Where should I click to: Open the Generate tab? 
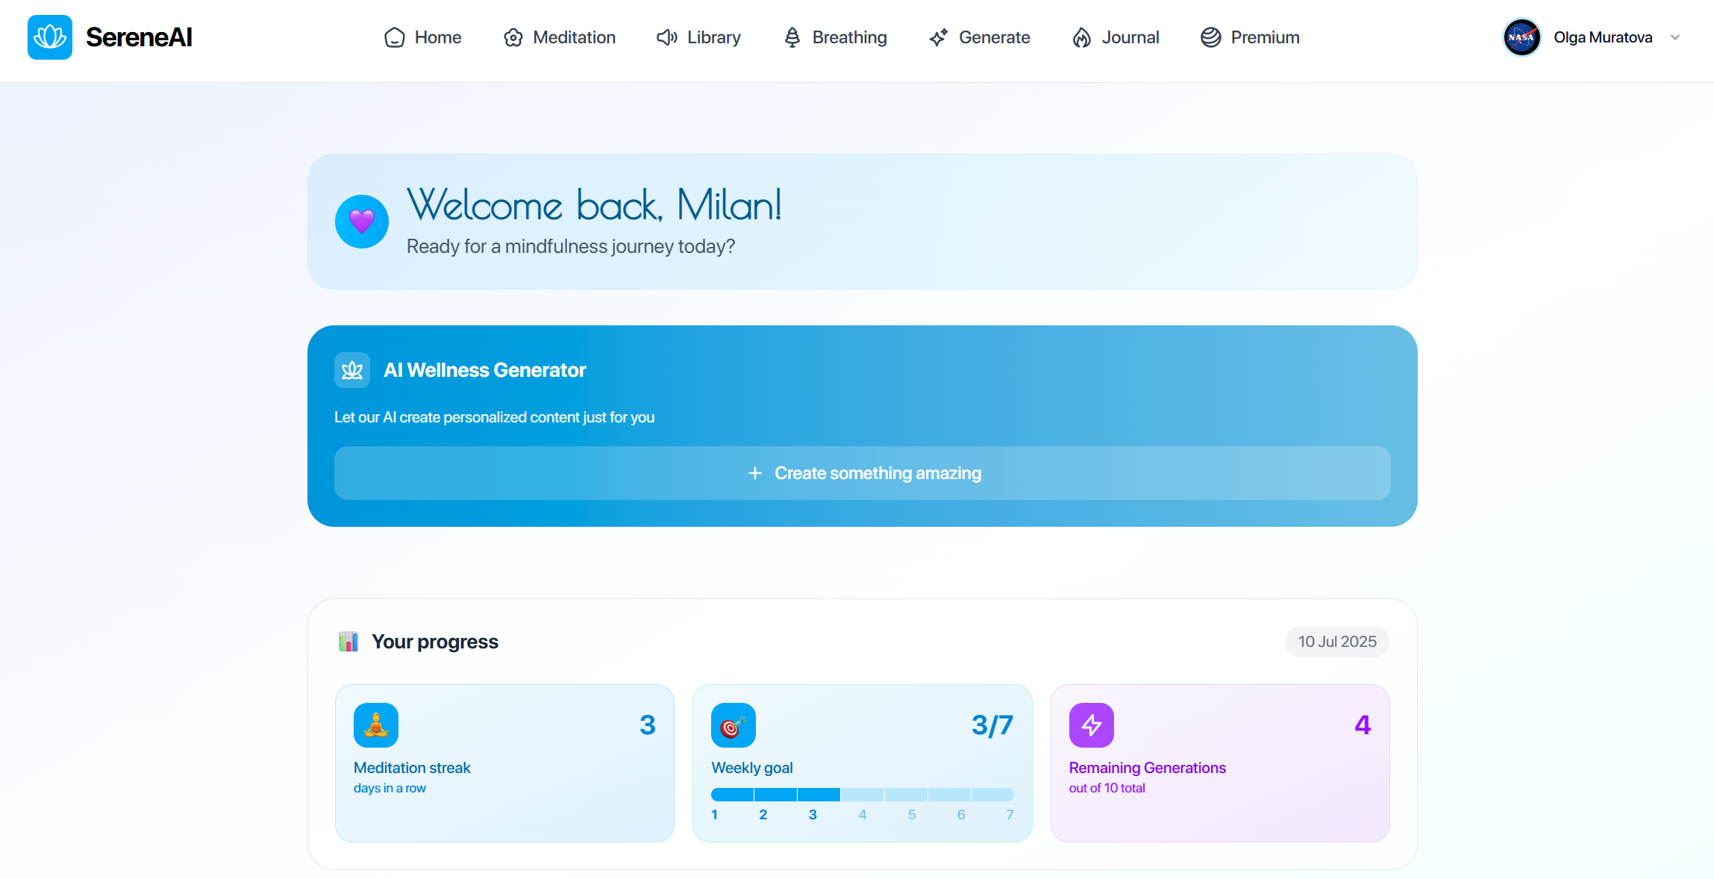pos(980,37)
